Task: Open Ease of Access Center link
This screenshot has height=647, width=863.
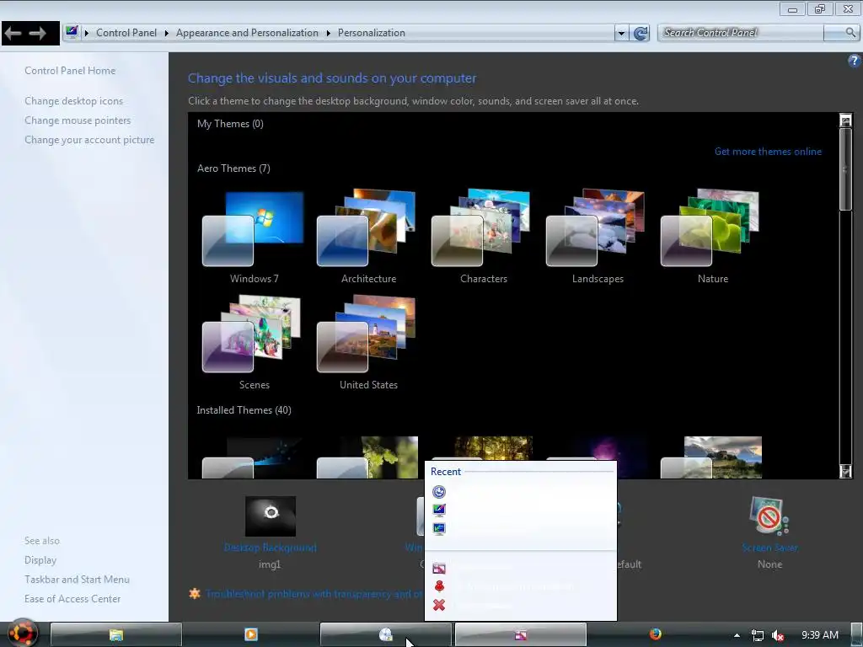Action: pyautogui.click(x=72, y=599)
